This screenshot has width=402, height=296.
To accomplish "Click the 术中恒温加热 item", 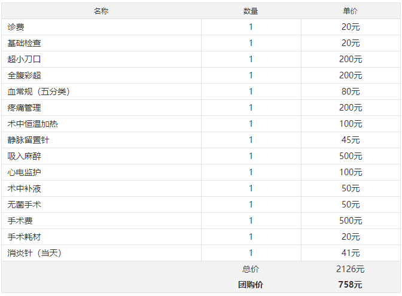I will tap(33, 124).
